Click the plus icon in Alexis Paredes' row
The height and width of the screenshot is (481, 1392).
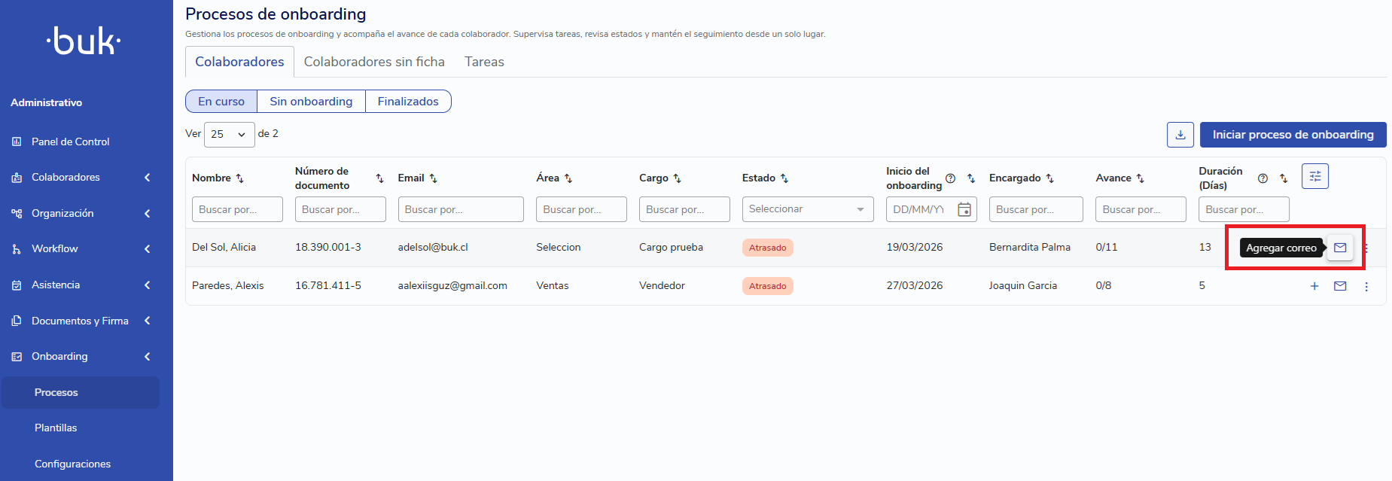pyautogui.click(x=1314, y=286)
